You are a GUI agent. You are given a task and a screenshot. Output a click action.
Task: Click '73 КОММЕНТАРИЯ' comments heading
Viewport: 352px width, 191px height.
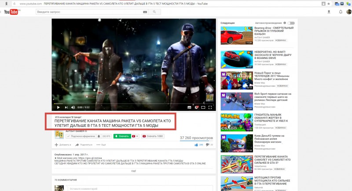coord(66,180)
